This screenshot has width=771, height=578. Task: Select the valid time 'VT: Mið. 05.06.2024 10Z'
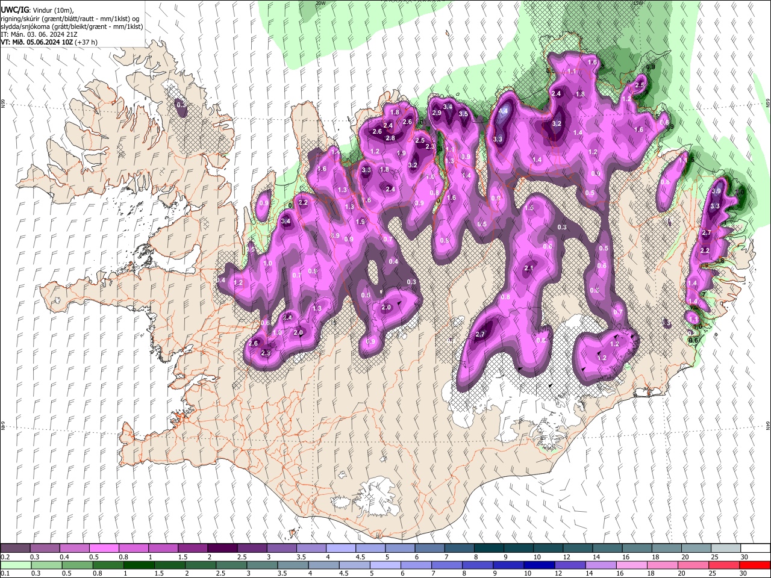point(37,42)
